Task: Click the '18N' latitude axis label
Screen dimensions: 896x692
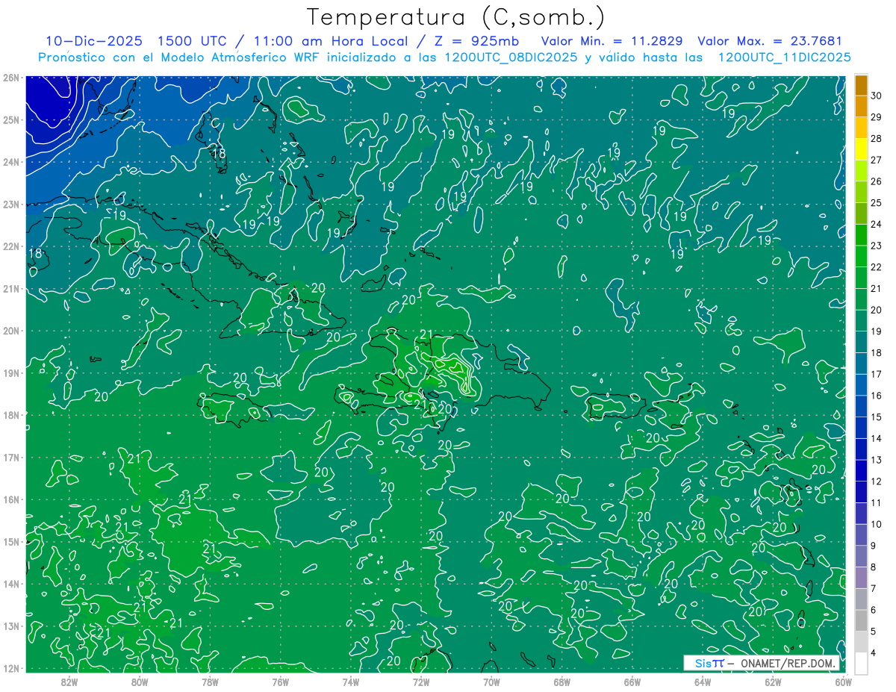Action: (x=10, y=415)
